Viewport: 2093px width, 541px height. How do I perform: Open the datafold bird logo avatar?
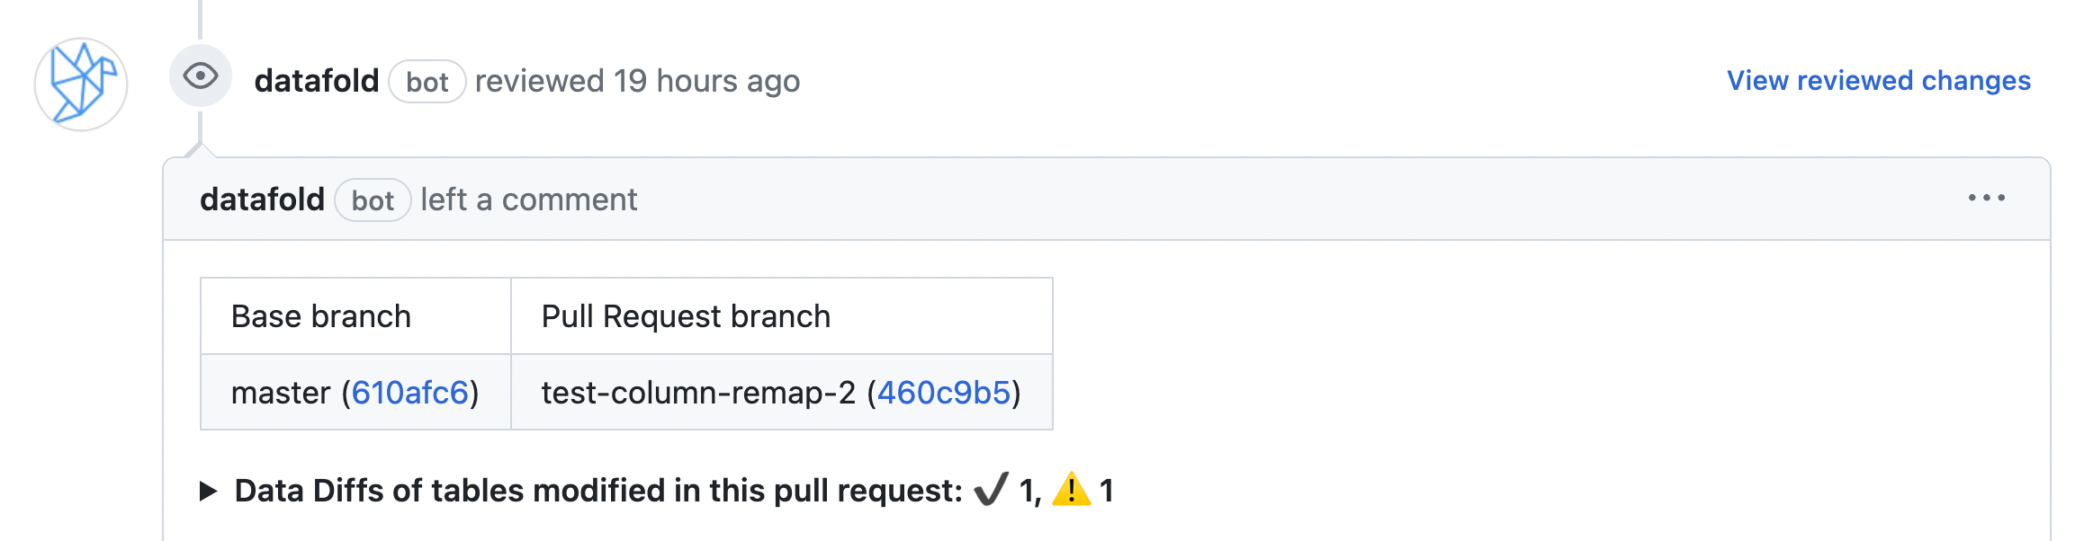click(x=81, y=84)
